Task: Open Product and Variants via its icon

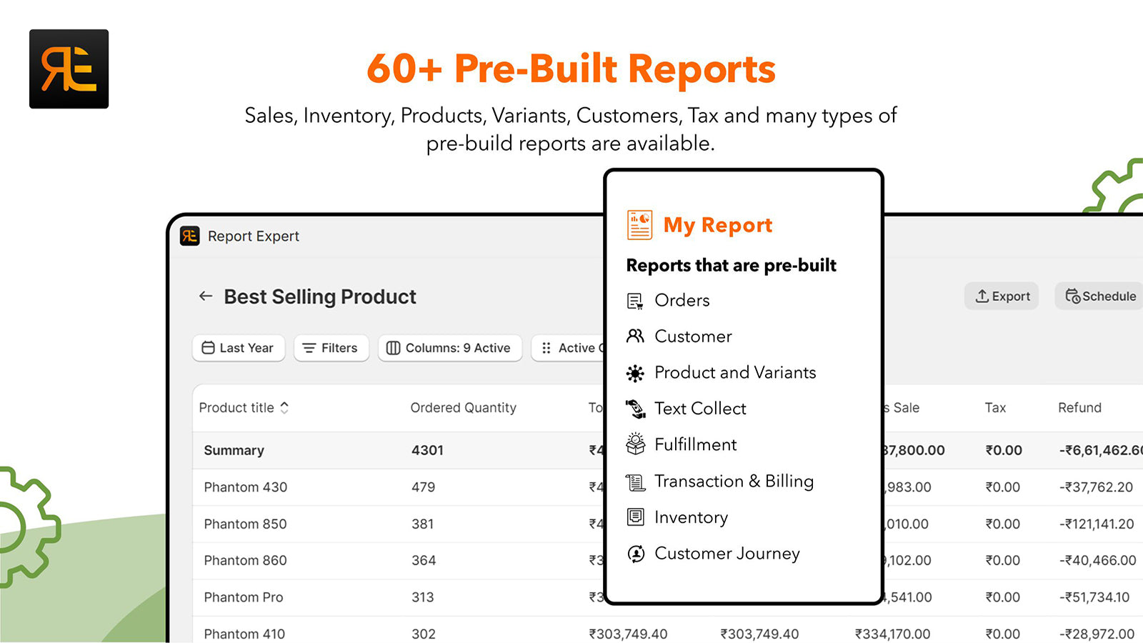Action: [636, 372]
